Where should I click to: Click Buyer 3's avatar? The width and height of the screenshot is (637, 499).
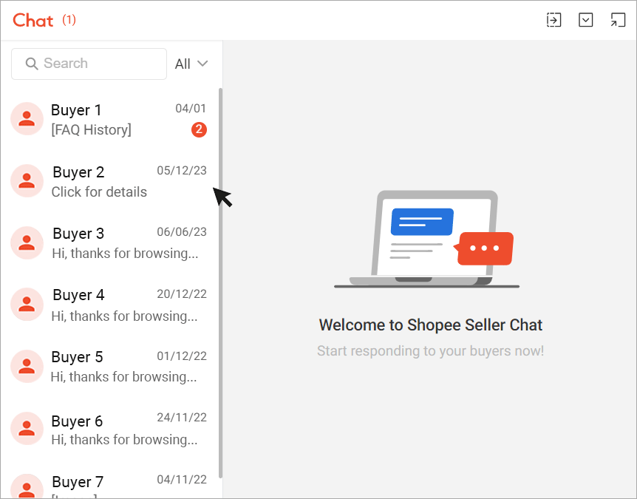pyautogui.click(x=27, y=242)
